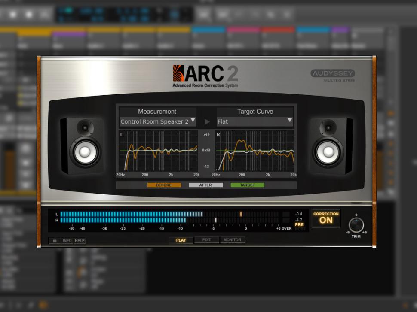The image size is (417, 312).
Task: Open the HELP button
Action: click(80, 241)
